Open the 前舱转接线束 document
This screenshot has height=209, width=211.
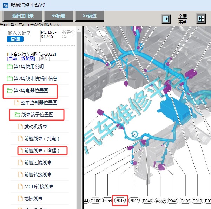pyautogui.click(x=38, y=174)
